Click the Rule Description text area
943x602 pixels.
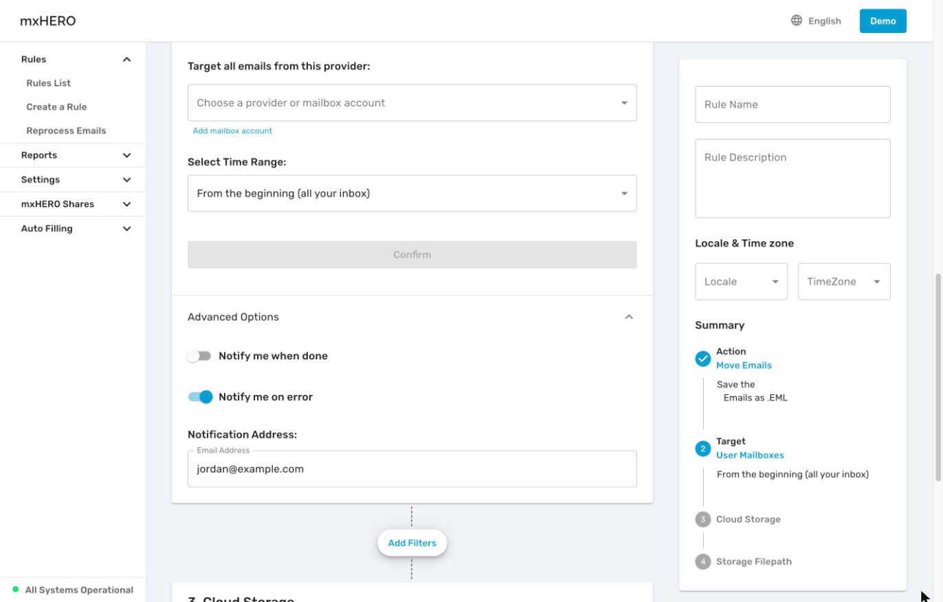pyautogui.click(x=793, y=179)
